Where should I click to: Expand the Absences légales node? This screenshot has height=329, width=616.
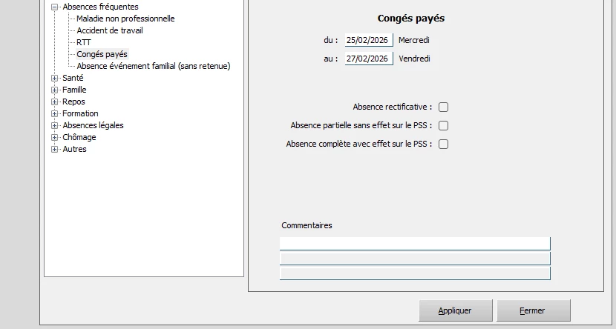[x=55, y=125]
